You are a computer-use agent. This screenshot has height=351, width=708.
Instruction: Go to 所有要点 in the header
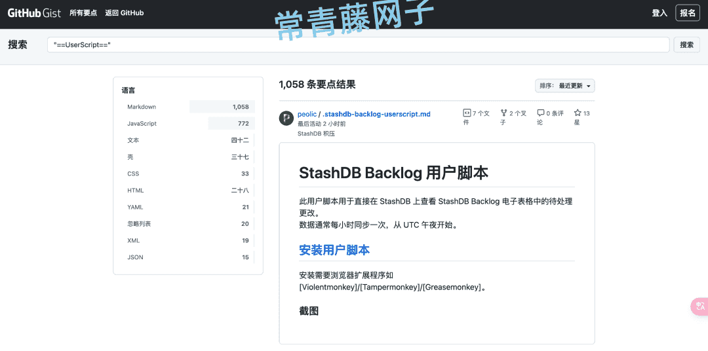point(83,12)
